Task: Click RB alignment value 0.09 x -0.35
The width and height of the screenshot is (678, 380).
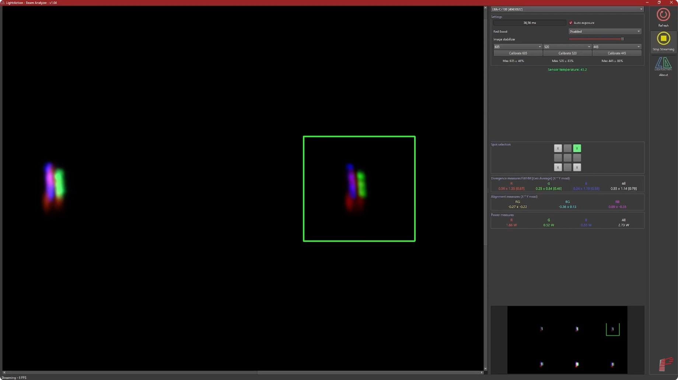Action: 617,207
